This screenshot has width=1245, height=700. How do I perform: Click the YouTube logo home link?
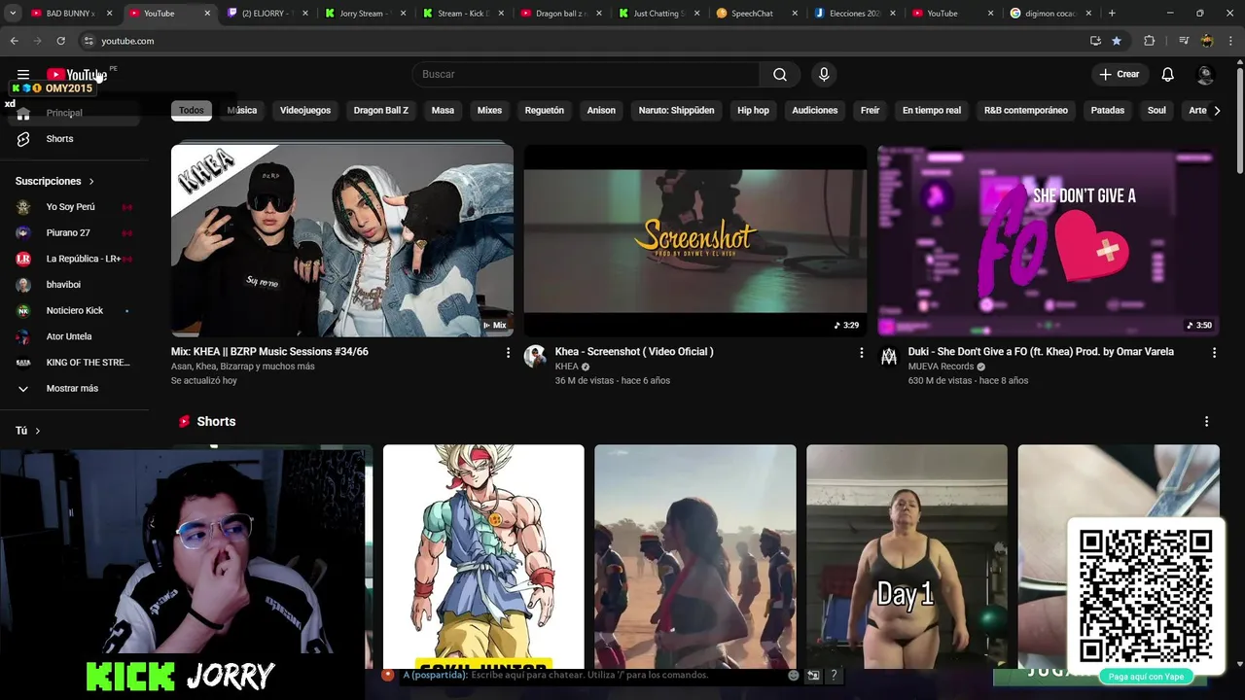pos(76,75)
